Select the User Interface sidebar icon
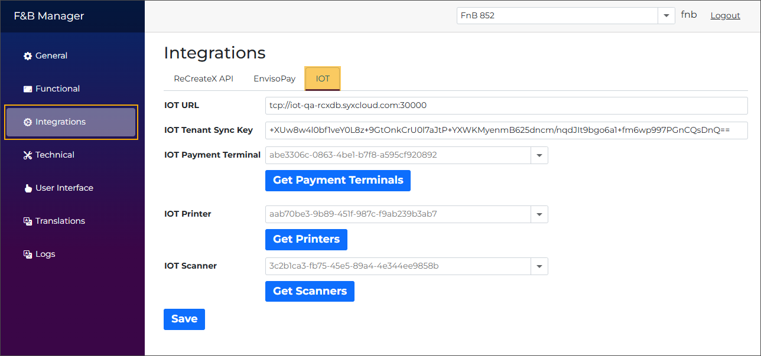 27,188
